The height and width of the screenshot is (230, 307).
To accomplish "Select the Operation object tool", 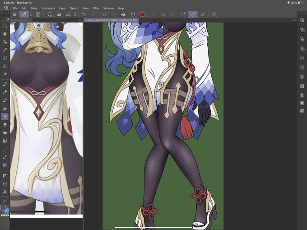I will 5,42.
